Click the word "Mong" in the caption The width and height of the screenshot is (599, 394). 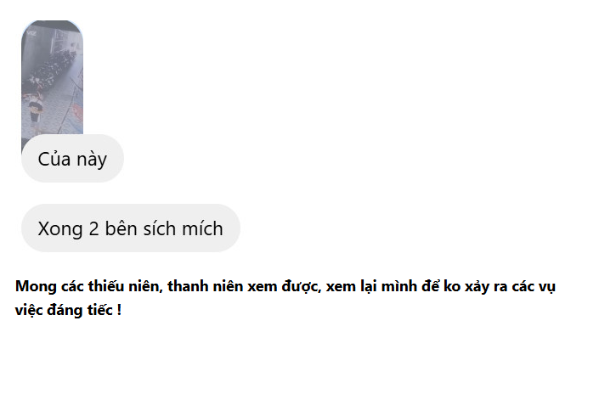pyautogui.click(x=34, y=286)
